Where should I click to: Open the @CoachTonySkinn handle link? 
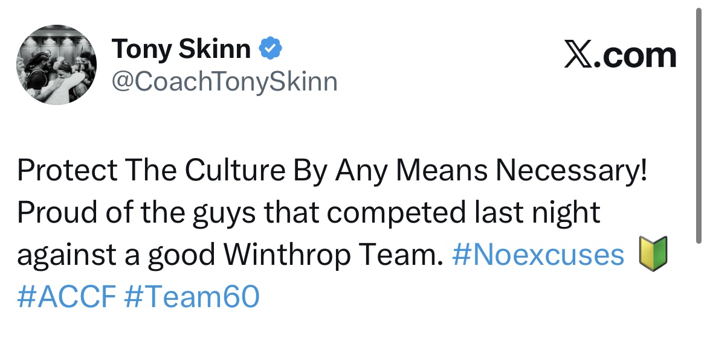coord(224,81)
